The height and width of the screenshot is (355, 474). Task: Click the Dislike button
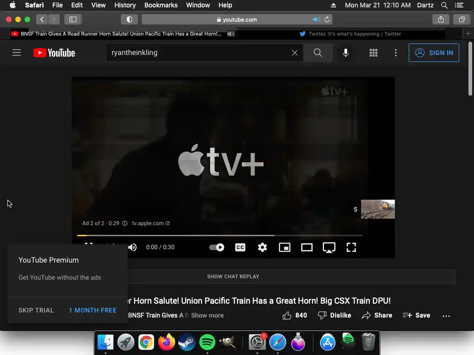[334, 315]
